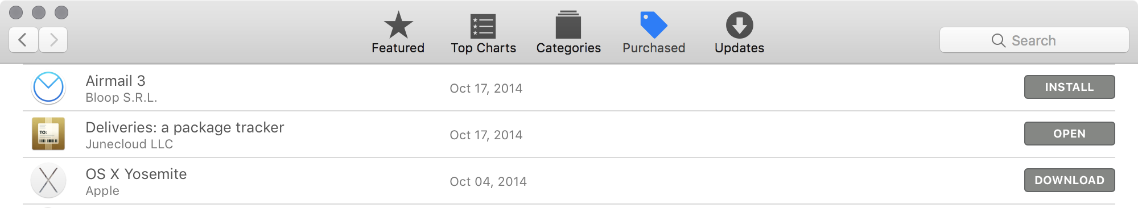Go forward using the right arrow button

click(53, 40)
